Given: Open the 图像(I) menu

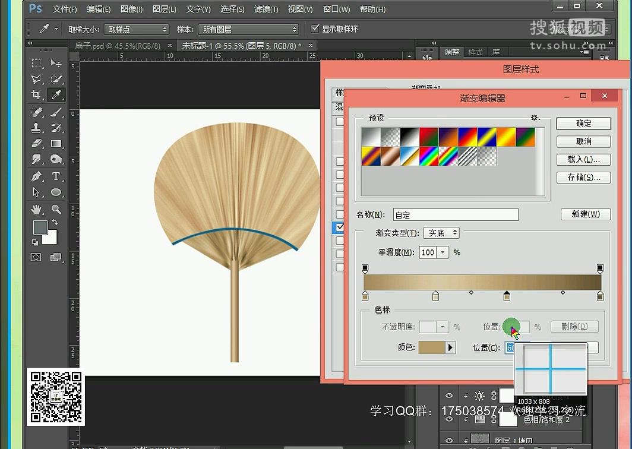Looking at the screenshot, I should pos(132,9).
